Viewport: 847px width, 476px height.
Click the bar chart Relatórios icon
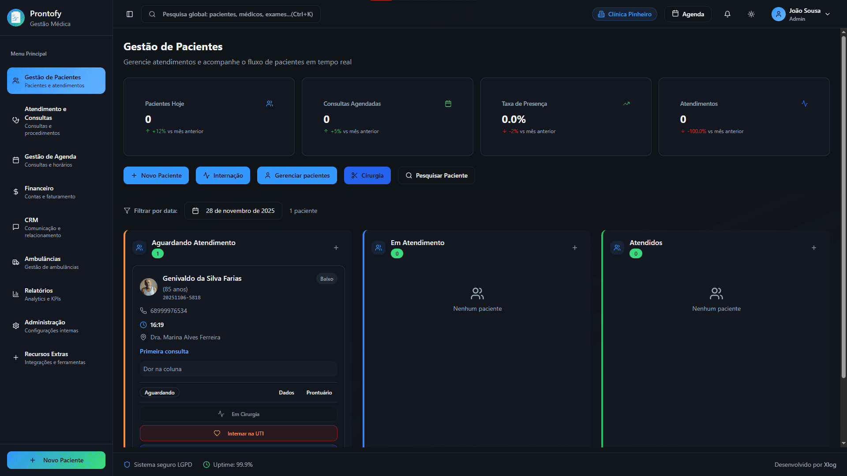point(16,294)
